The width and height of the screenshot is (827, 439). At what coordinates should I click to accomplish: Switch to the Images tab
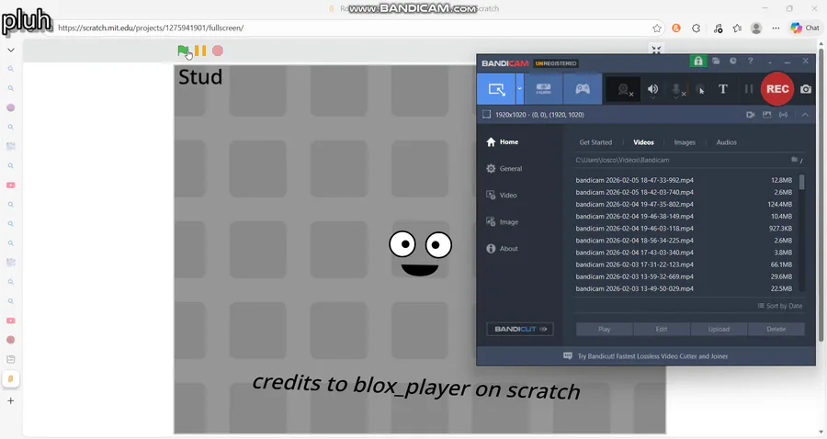[x=685, y=142]
